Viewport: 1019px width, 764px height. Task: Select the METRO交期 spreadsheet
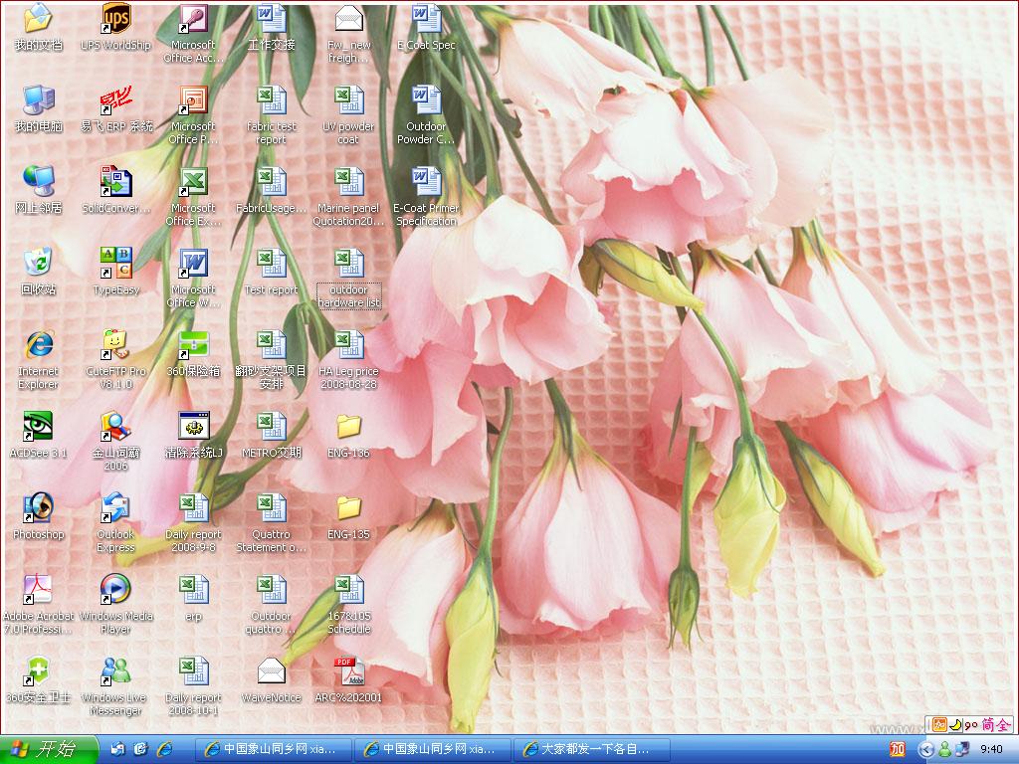[271, 435]
